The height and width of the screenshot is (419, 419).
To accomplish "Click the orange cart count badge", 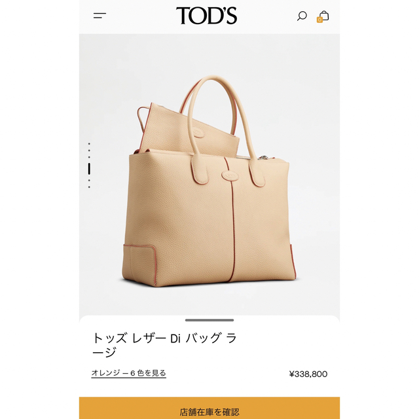I will [319, 20].
